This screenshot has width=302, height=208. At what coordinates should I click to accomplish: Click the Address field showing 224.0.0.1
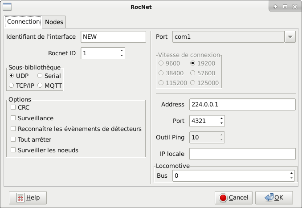(x=242, y=105)
